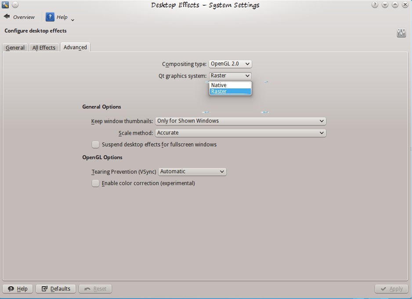Switch to the General tab
Viewport: 412px width, 299px height.
click(15, 47)
